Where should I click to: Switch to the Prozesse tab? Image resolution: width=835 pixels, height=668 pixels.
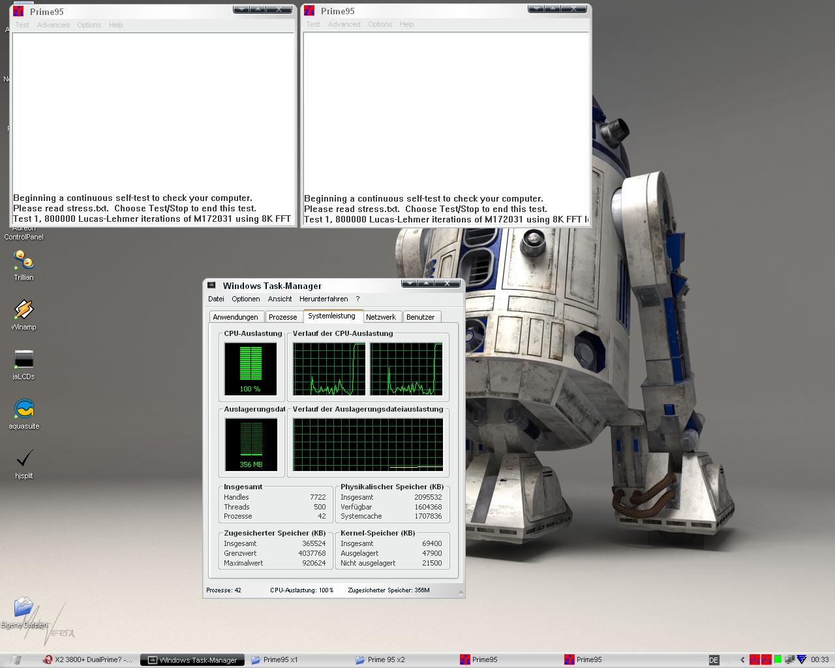tap(282, 317)
